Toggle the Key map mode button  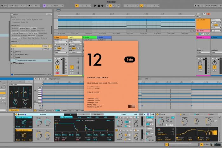coord(202,6)
